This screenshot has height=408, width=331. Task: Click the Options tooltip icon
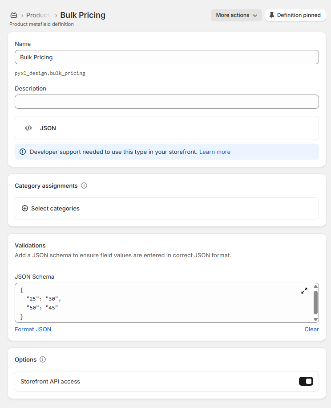coord(42,359)
